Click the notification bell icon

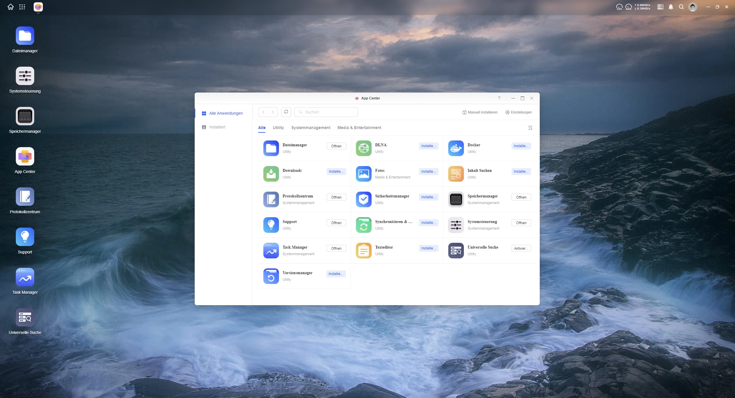coord(671,7)
